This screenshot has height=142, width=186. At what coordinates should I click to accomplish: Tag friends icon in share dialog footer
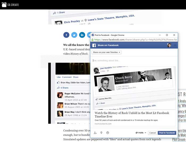pos(95,133)
